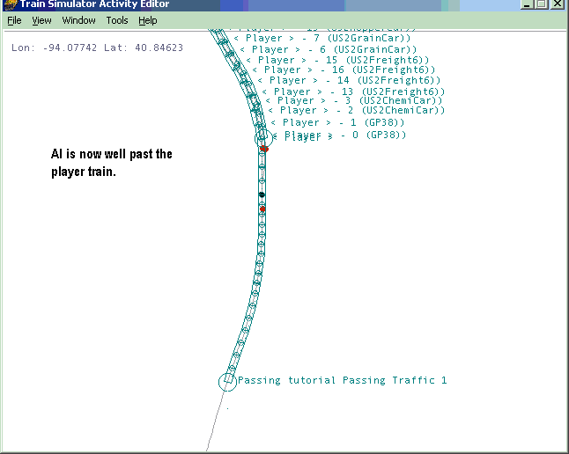Image resolution: width=569 pixels, height=454 pixels.
Task: Select the Player 1 (GP38) label
Action: (337, 122)
